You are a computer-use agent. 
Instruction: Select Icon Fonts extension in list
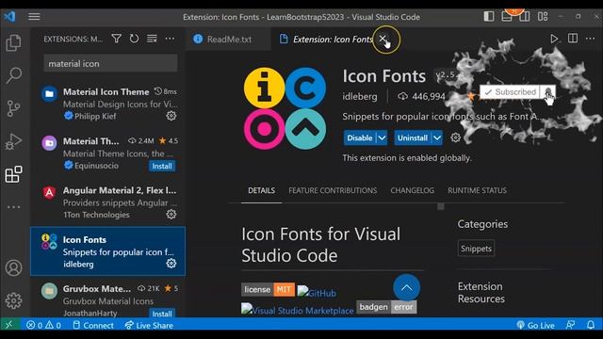108,251
